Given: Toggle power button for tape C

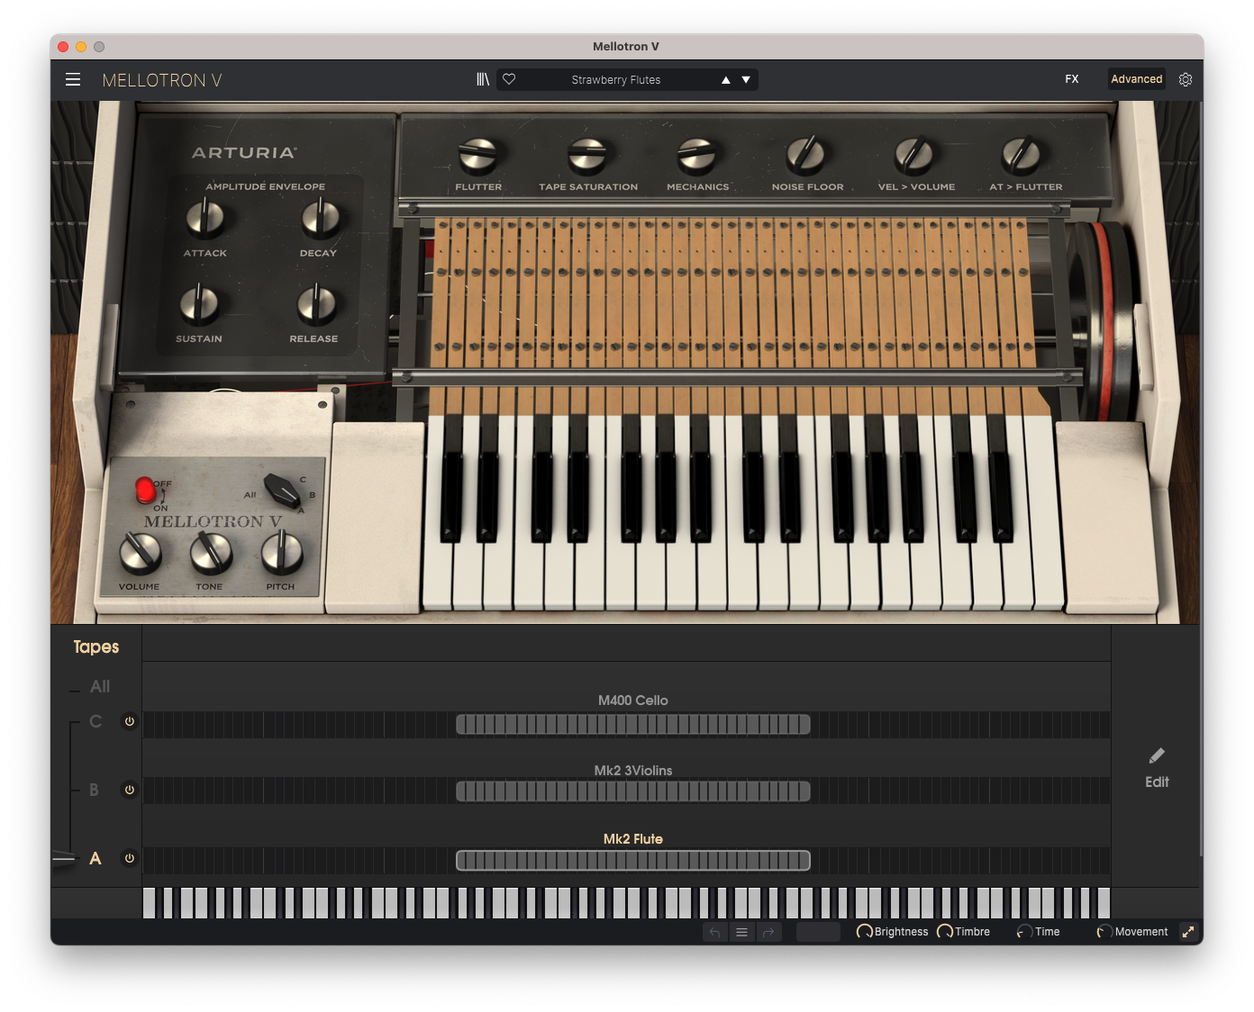Looking at the screenshot, I should [x=130, y=721].
